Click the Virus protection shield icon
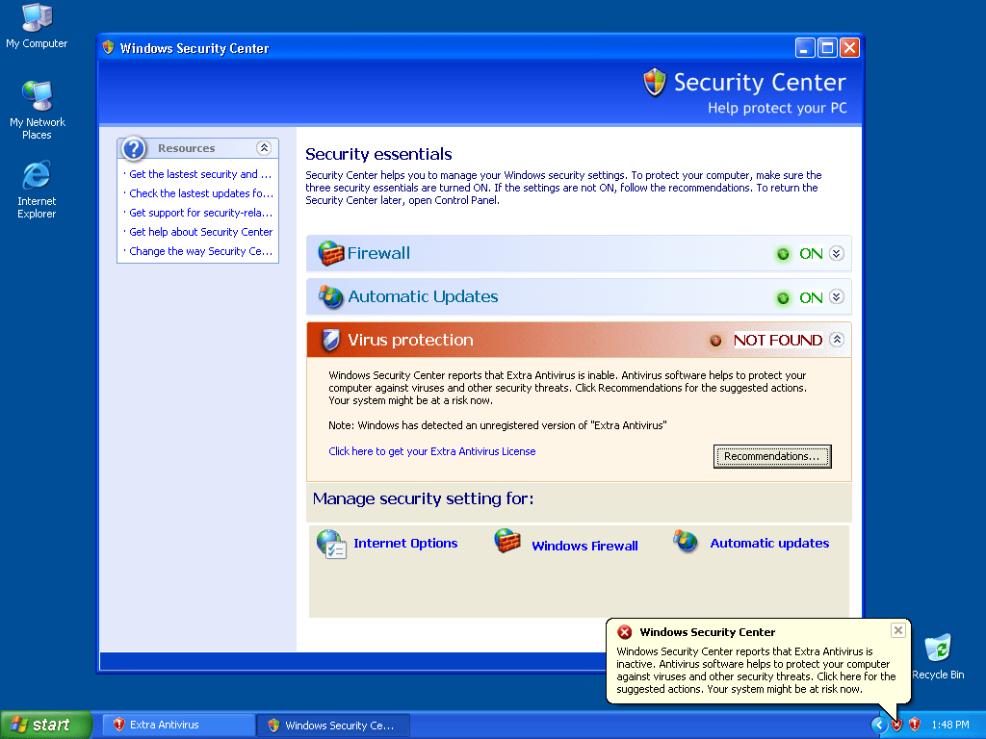 [x=331, y=340]
